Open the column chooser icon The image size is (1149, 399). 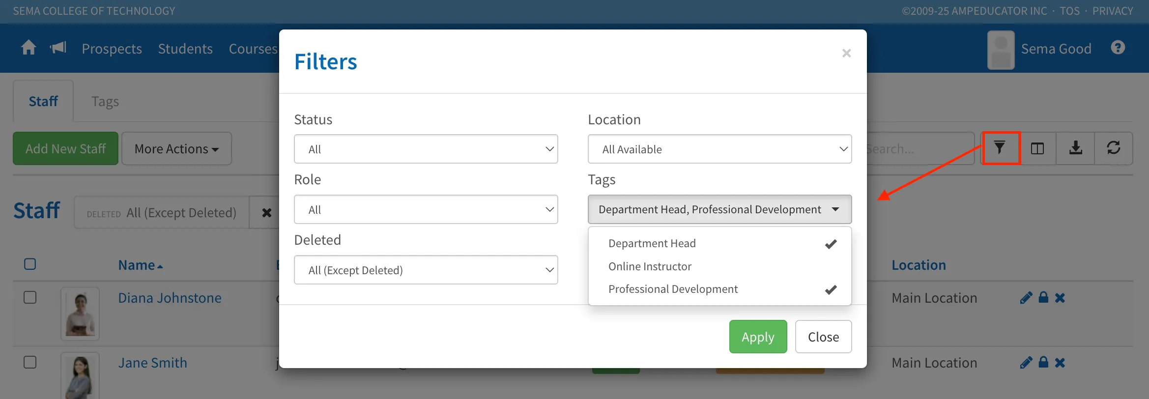coord(1037,148)
